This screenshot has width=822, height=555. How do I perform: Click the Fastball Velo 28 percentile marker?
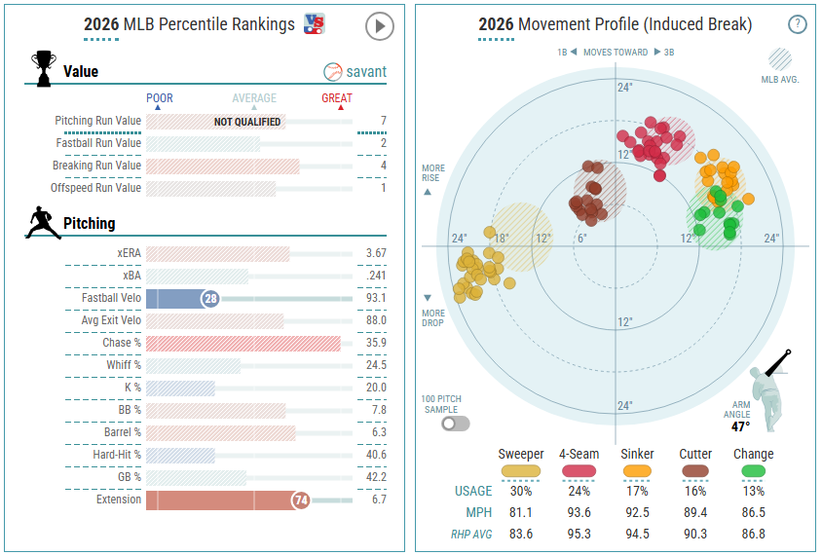tap(210, 299)
